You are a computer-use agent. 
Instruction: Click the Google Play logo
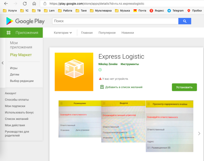point(26,21)
